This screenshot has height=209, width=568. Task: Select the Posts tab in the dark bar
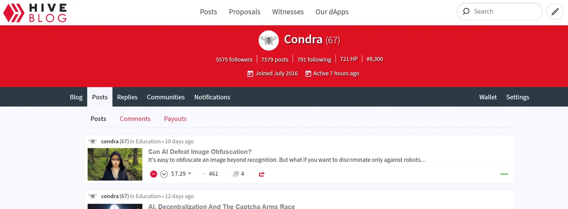[100, 97]
